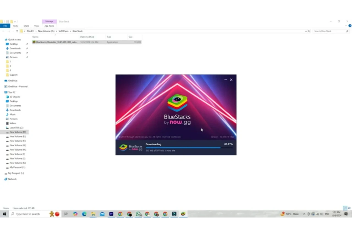
Task: Refresh the Blue Stack folder view
Action: point(309,31)
